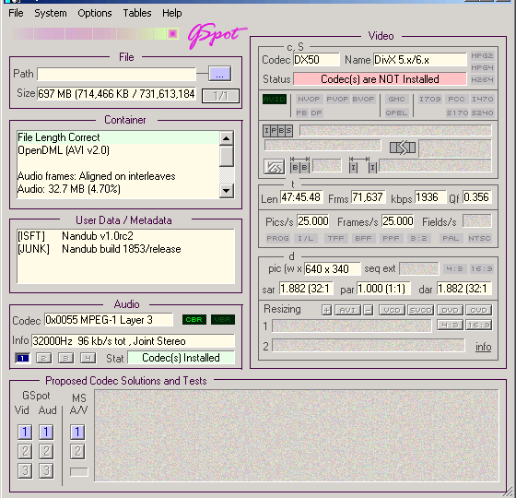Click the H264 codec indicator
The width and height of the screenshot is (516, 498).
tap(482, 79)
